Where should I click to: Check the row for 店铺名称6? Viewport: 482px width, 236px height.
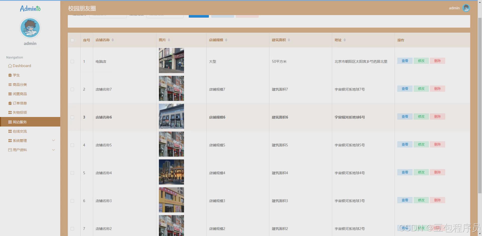pos(72,117)
